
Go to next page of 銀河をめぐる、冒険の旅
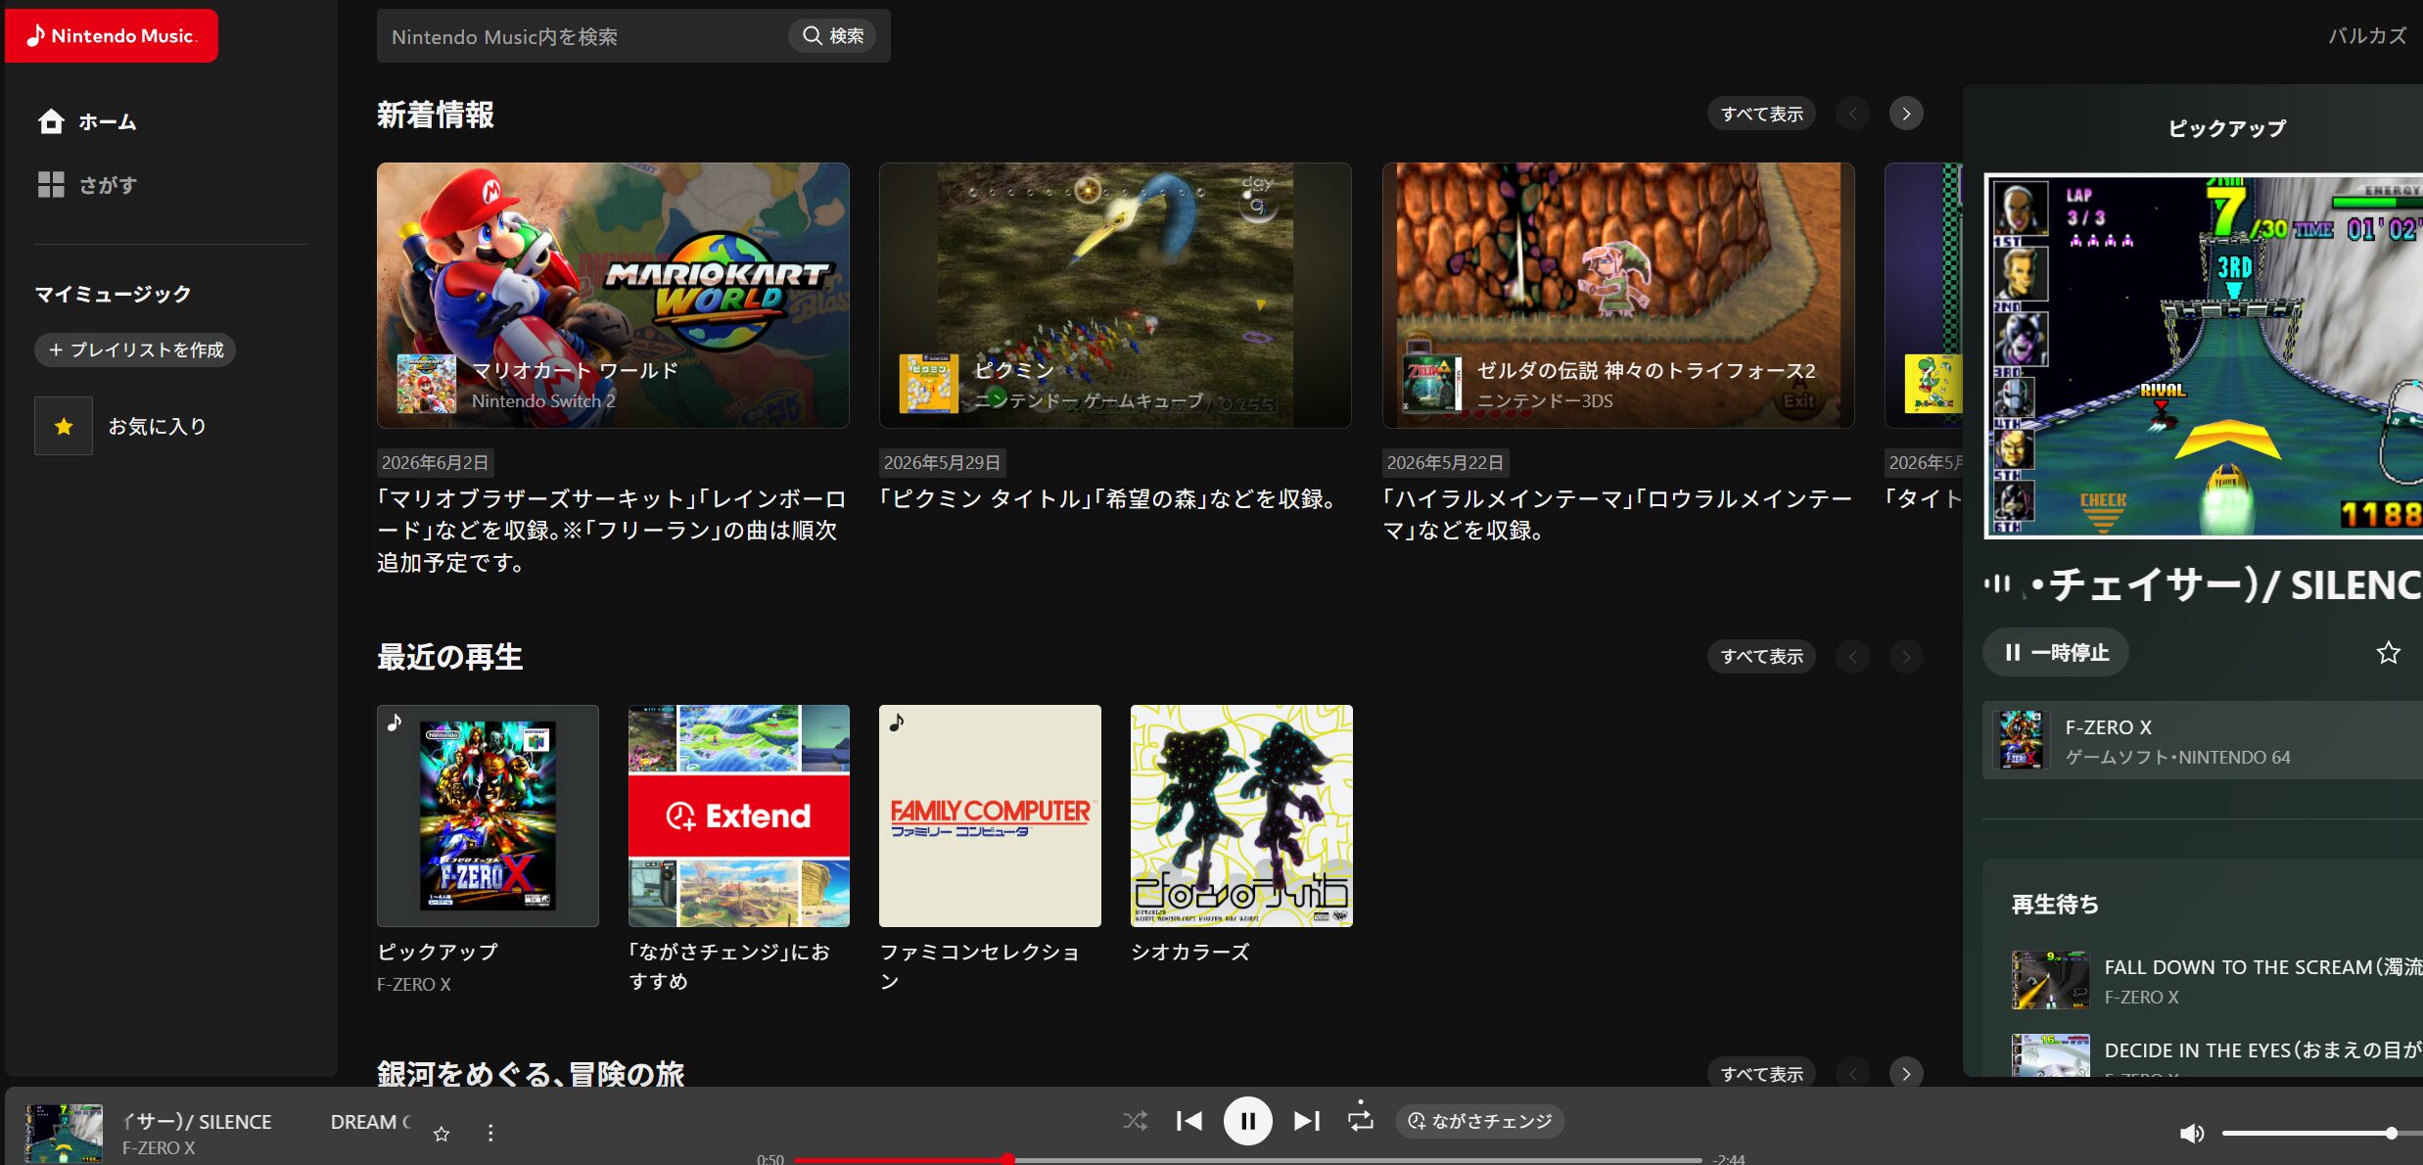[1906, 1074]
